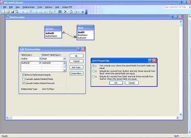The width and height of the screenshot is (191, 138).
Task: Click the Spelling toolbar icon
Action: 31,12
